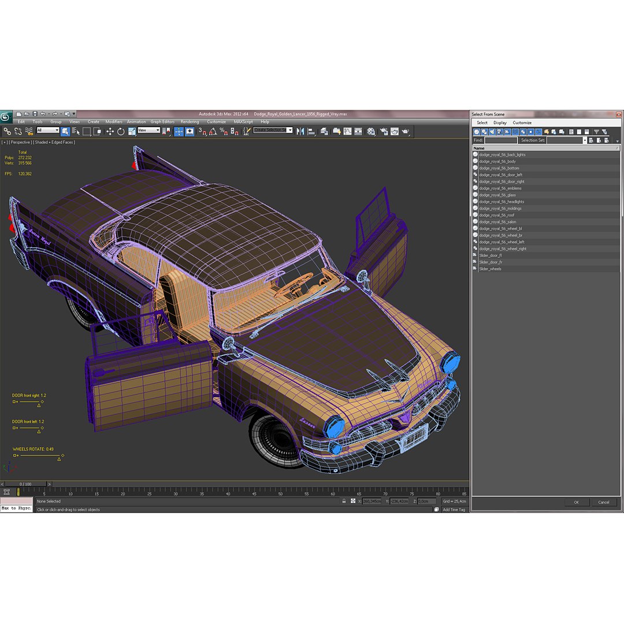Activate the Select and Rotate tool
This screenshot has height=624, width=624.
tap(121, 131)
